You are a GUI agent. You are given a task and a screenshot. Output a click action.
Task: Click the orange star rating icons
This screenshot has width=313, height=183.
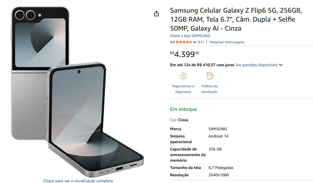[184, 42]
